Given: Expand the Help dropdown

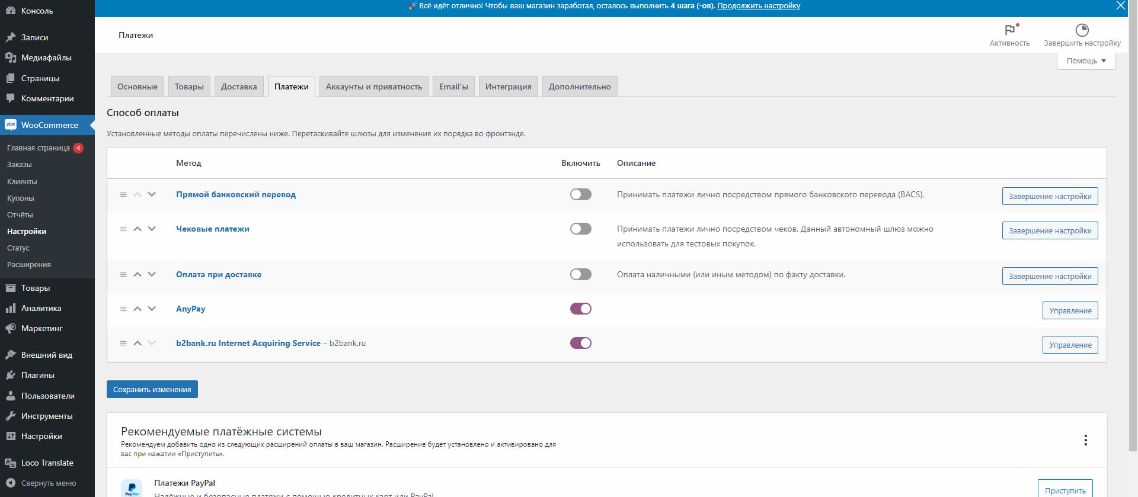Looking at the screenshot, I should pos(1086,61).
